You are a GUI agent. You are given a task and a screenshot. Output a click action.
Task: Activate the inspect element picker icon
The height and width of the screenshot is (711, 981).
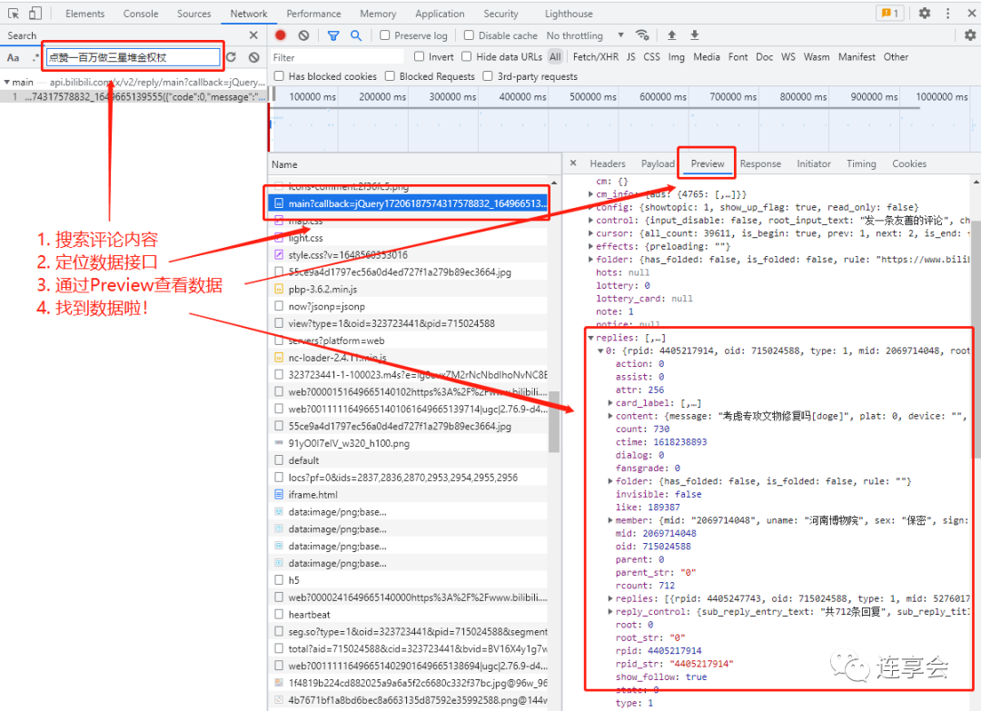(13, 13)
